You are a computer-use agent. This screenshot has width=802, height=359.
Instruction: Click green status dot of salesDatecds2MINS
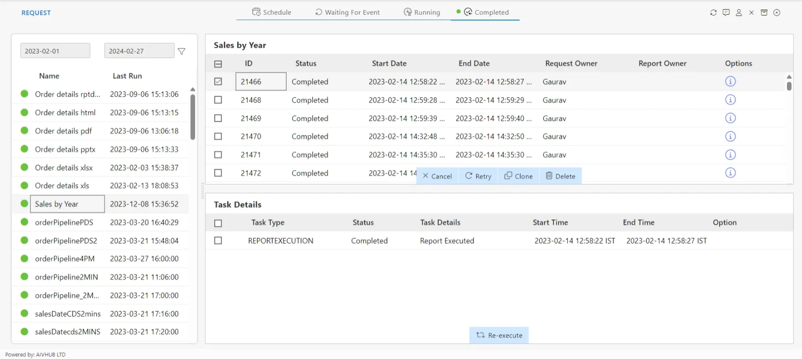click(x=25, y=332)
